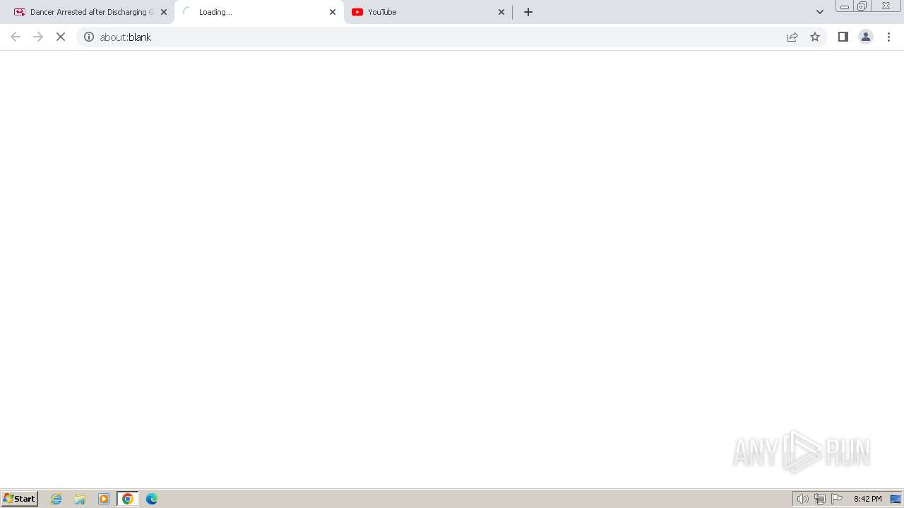Open the volume tray icon

coord(803,499)
